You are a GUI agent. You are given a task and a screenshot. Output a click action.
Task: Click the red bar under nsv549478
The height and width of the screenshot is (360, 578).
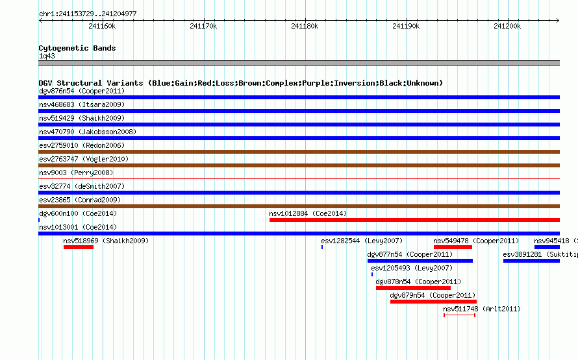click(x=453, y=247)
